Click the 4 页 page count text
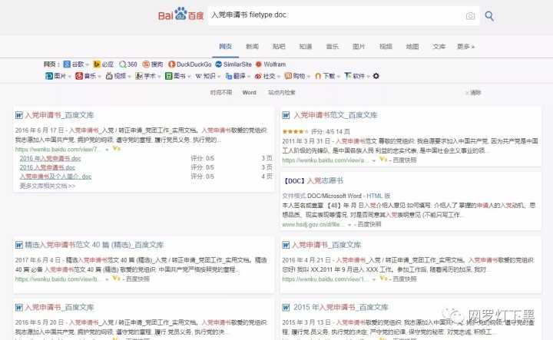 pyautogui.click(x=267, y=177)
